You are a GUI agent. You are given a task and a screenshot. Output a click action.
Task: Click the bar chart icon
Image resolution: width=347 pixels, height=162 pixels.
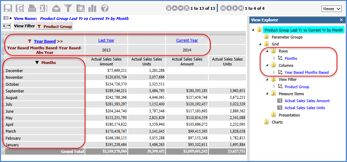point(92,8)
